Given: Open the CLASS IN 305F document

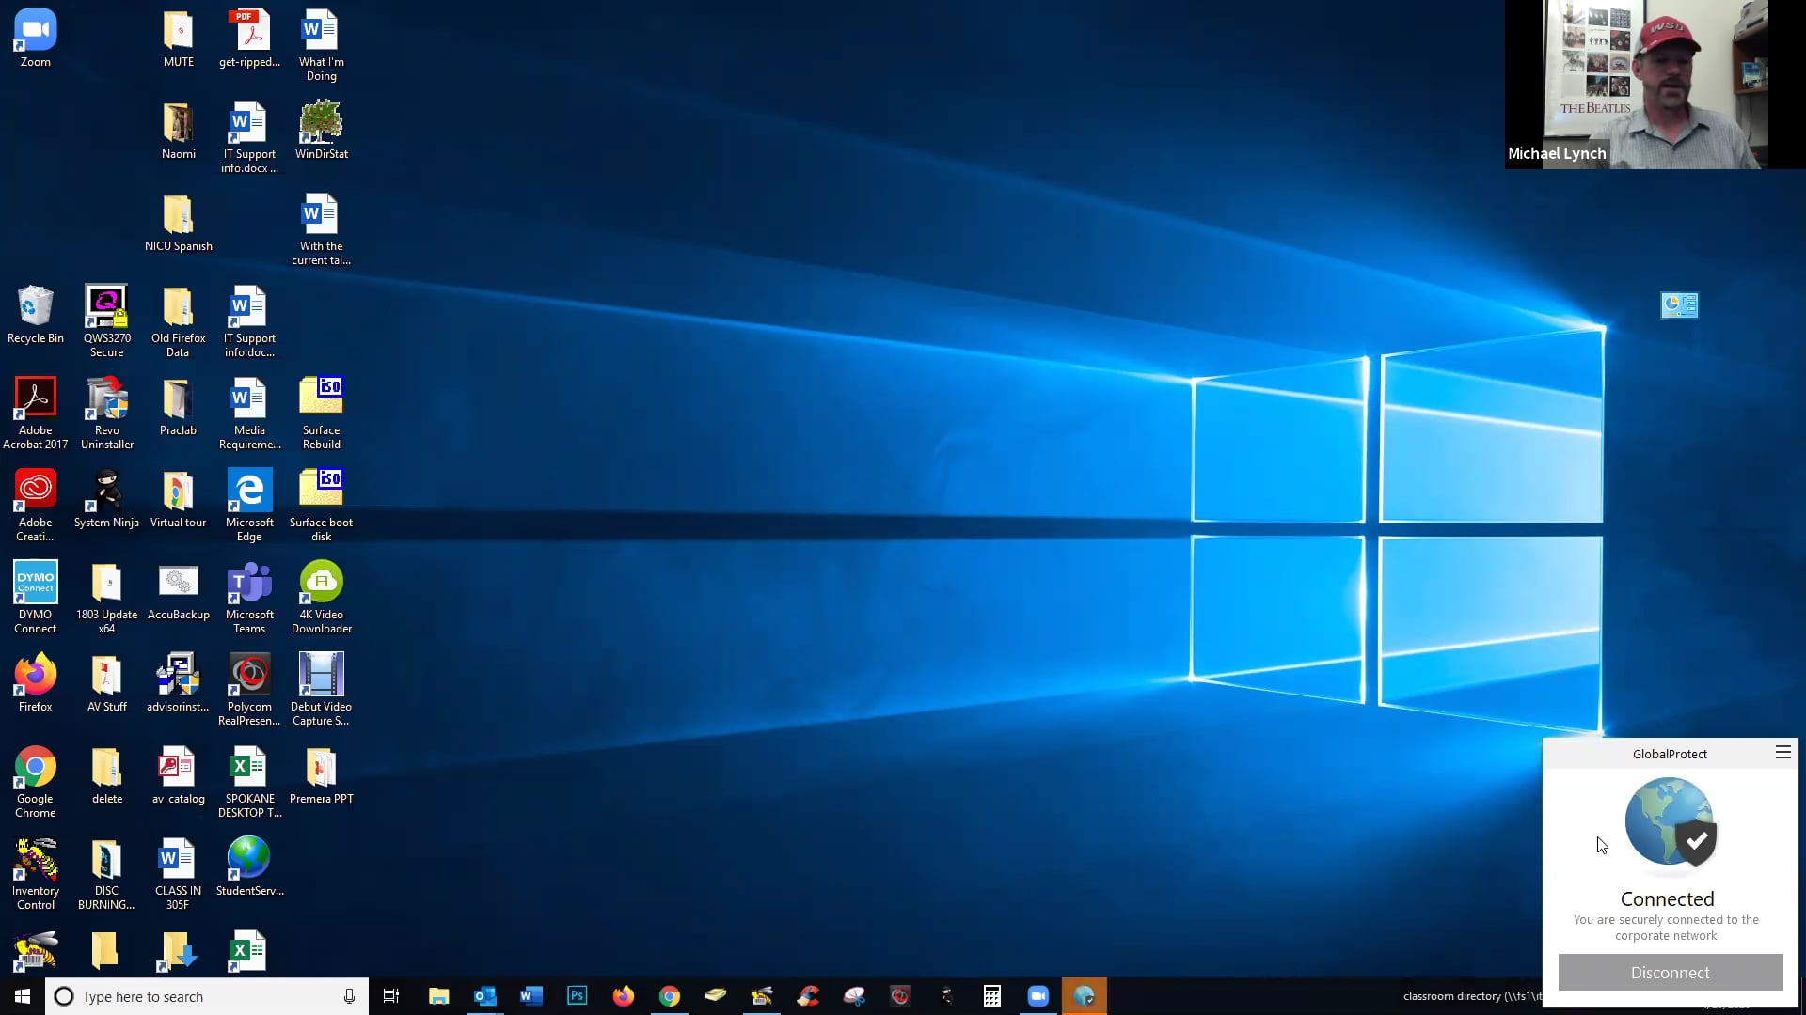Looking at the screenshot, I should [x=179, y=874].
